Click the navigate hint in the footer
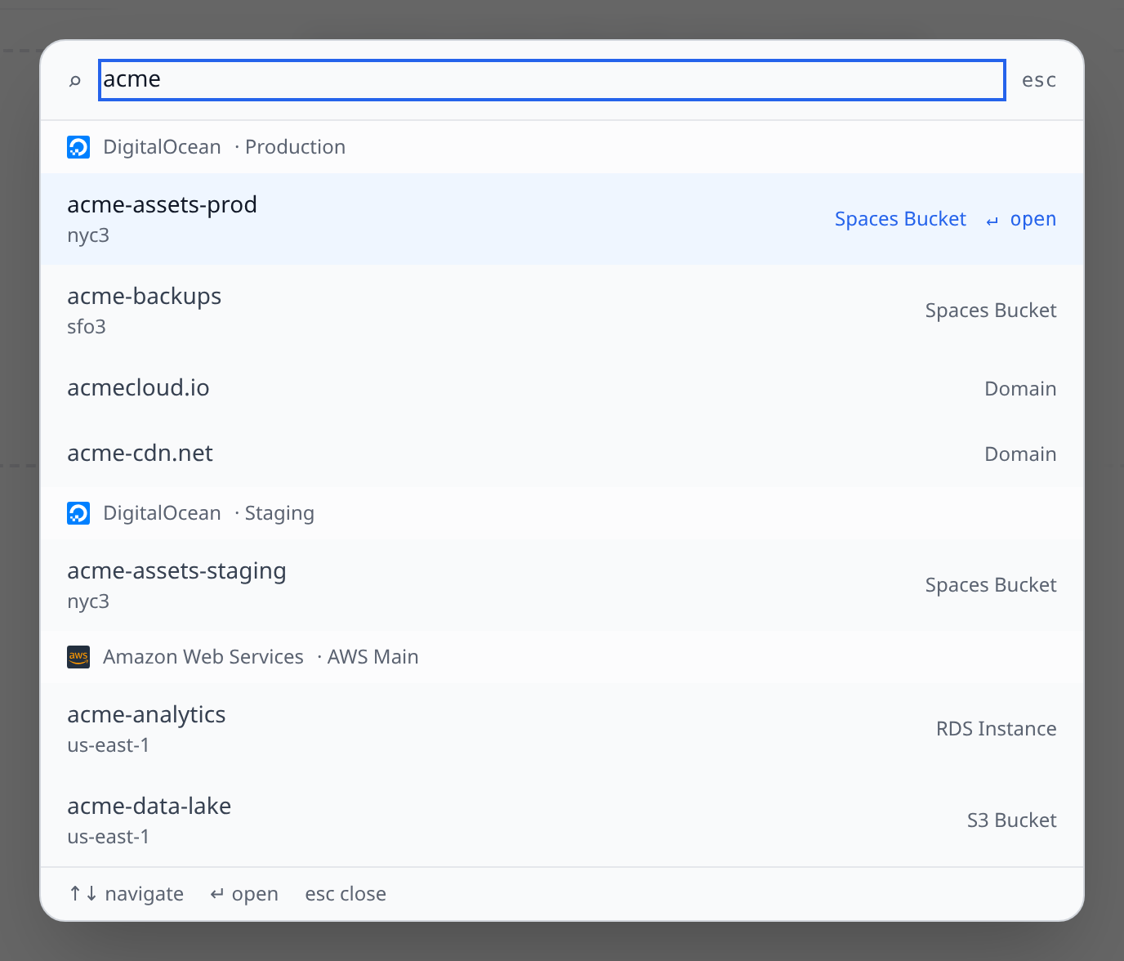 click(126, 894)
